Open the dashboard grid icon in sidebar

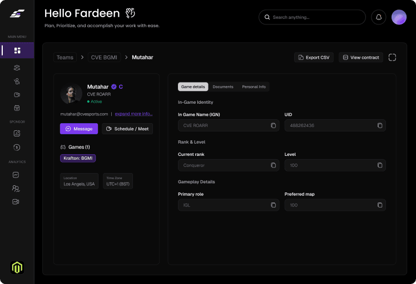pyautogui.click(x=17, y=50)
